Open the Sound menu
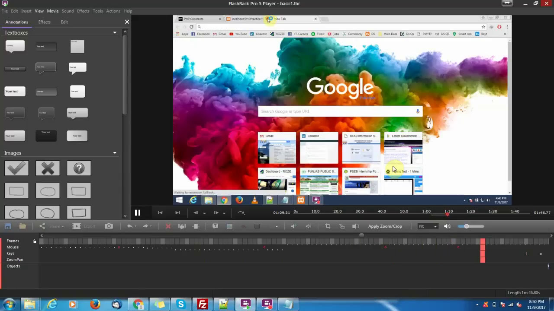The image size is (554, 311). (68, 11)
